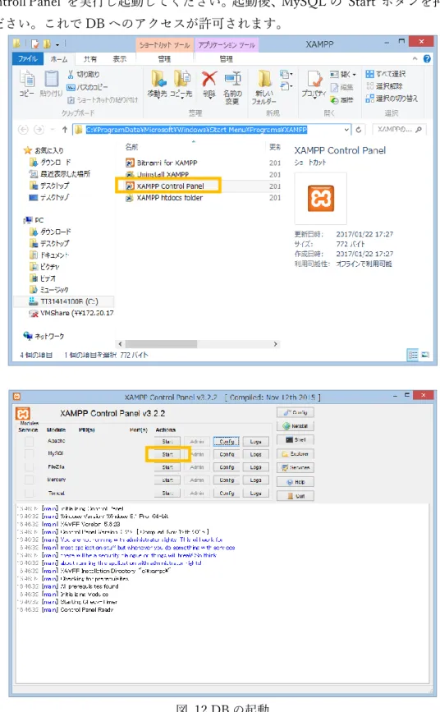Click Edit (編集) in the ribbon
This screenshot has width=440, height=712.
[x=341, y=87]
